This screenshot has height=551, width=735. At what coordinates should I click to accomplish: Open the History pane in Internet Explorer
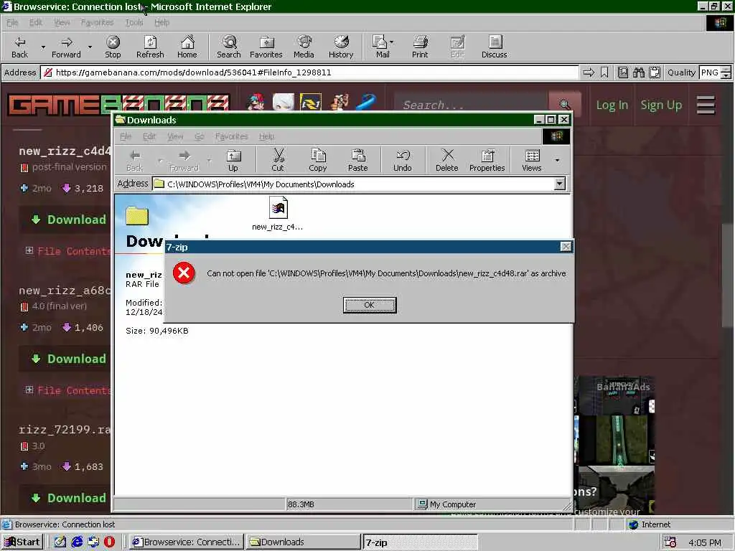pos(341,47)
